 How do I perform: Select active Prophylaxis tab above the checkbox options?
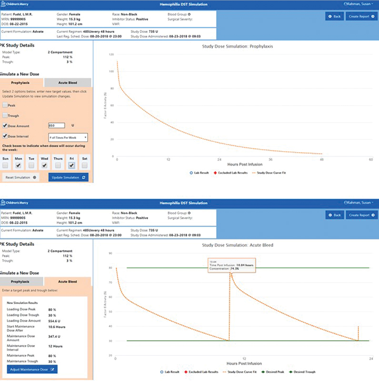click(x=21, y=82)
